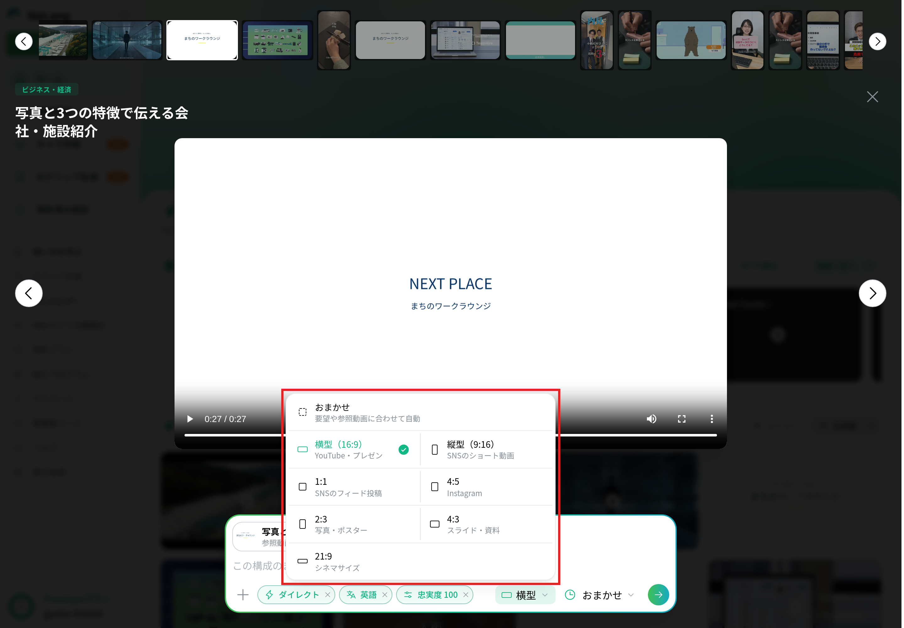The width and height of the screenshot is (904, 628).
Task: Select the bear illustration thumbnail
Action: click(x=691, y=40)
